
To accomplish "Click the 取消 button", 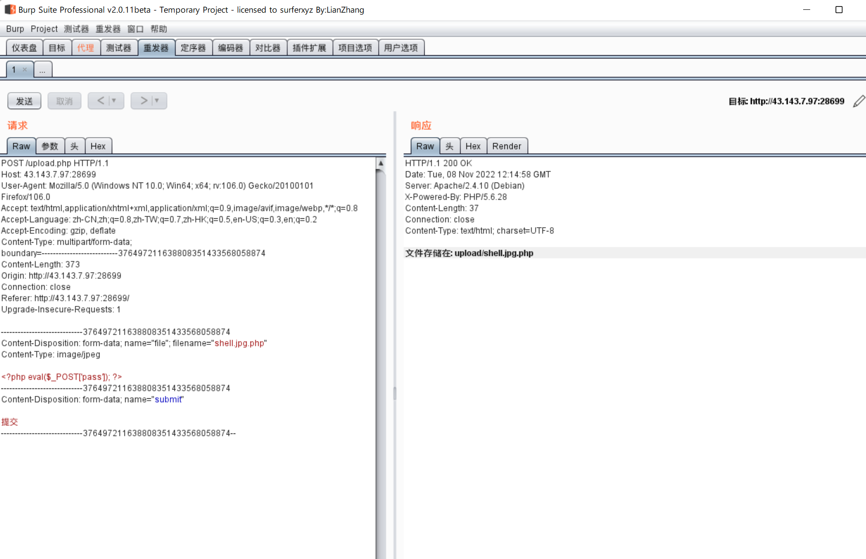I will tap(64, 101).
